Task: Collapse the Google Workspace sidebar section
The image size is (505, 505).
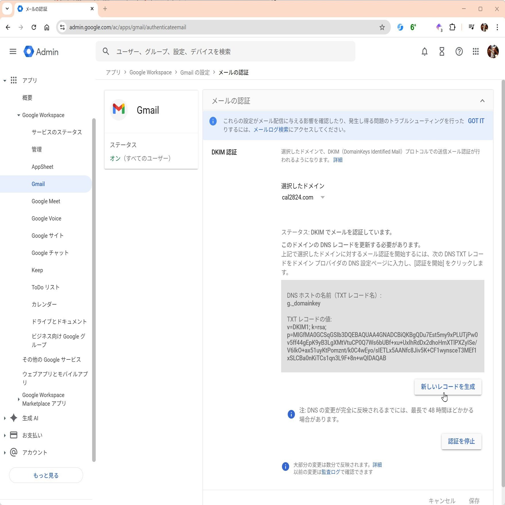Action: 18,115
